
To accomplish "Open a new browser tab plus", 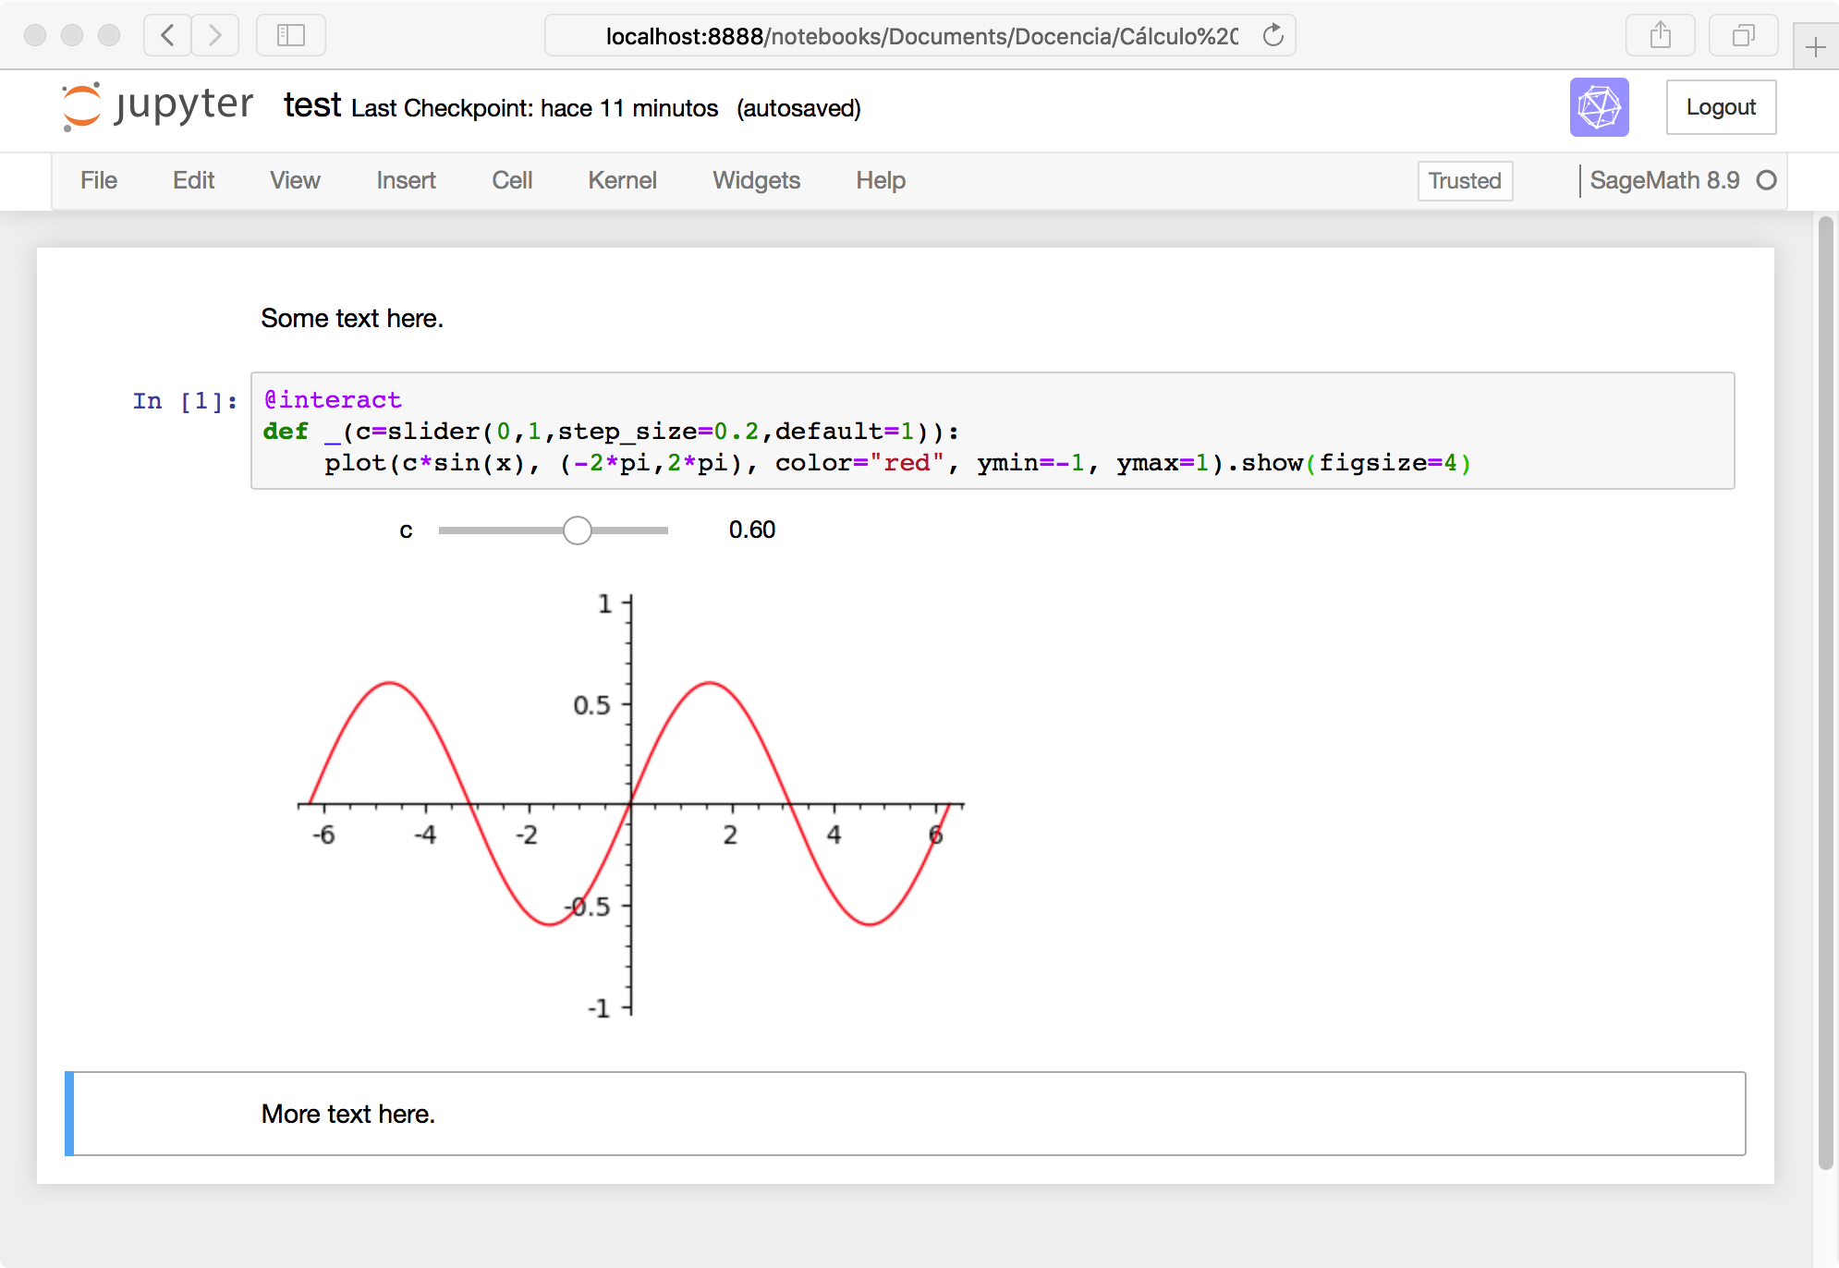I will [1815, 47].
